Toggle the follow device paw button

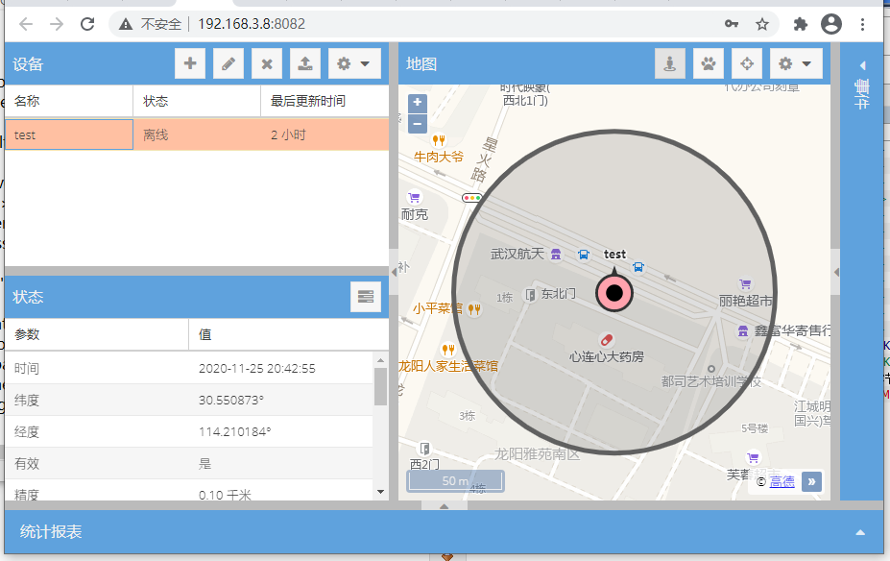pyautogui.click(x=708, y=64)
